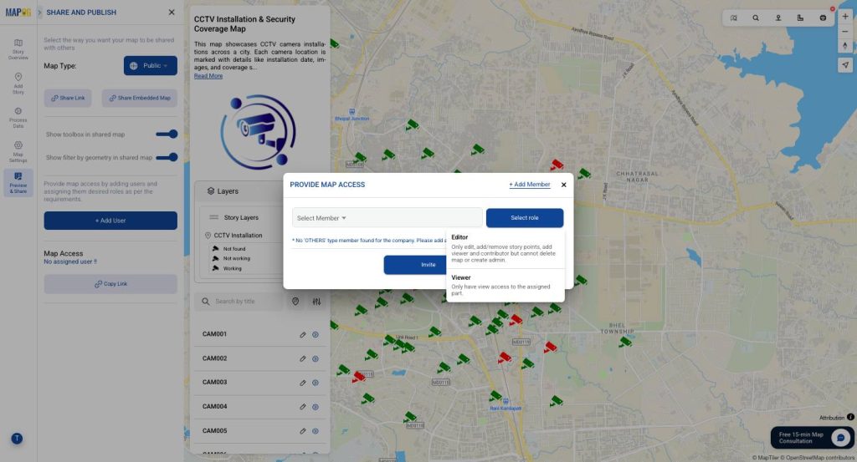The height and width of the screenshot is (462, 857).
Task: Zoom in the map with plus button
Action: (844, 17)
